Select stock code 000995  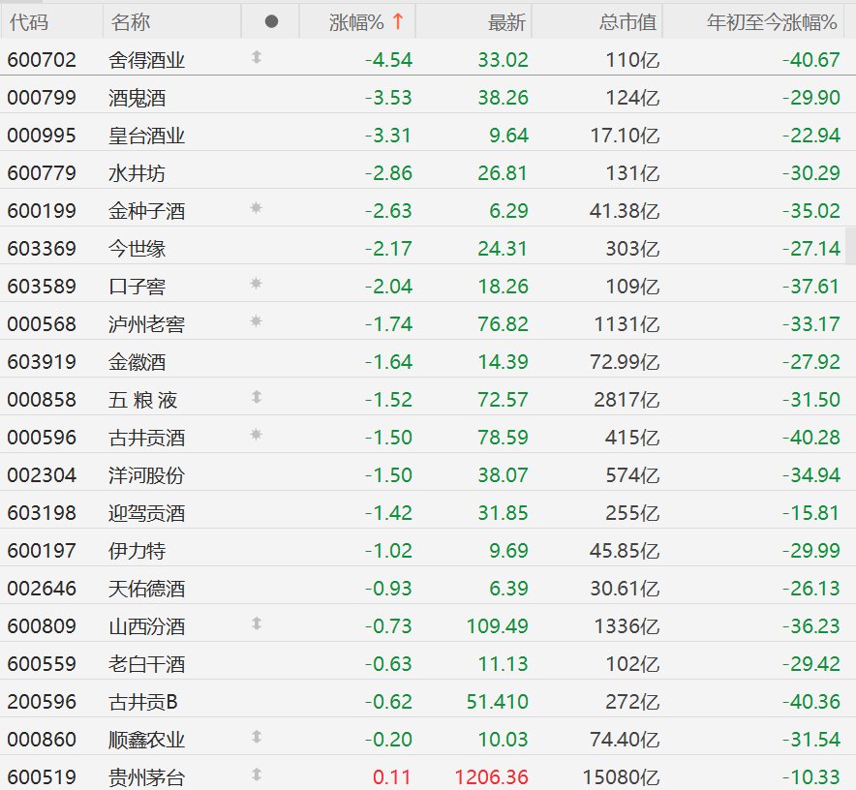point(42,135)
